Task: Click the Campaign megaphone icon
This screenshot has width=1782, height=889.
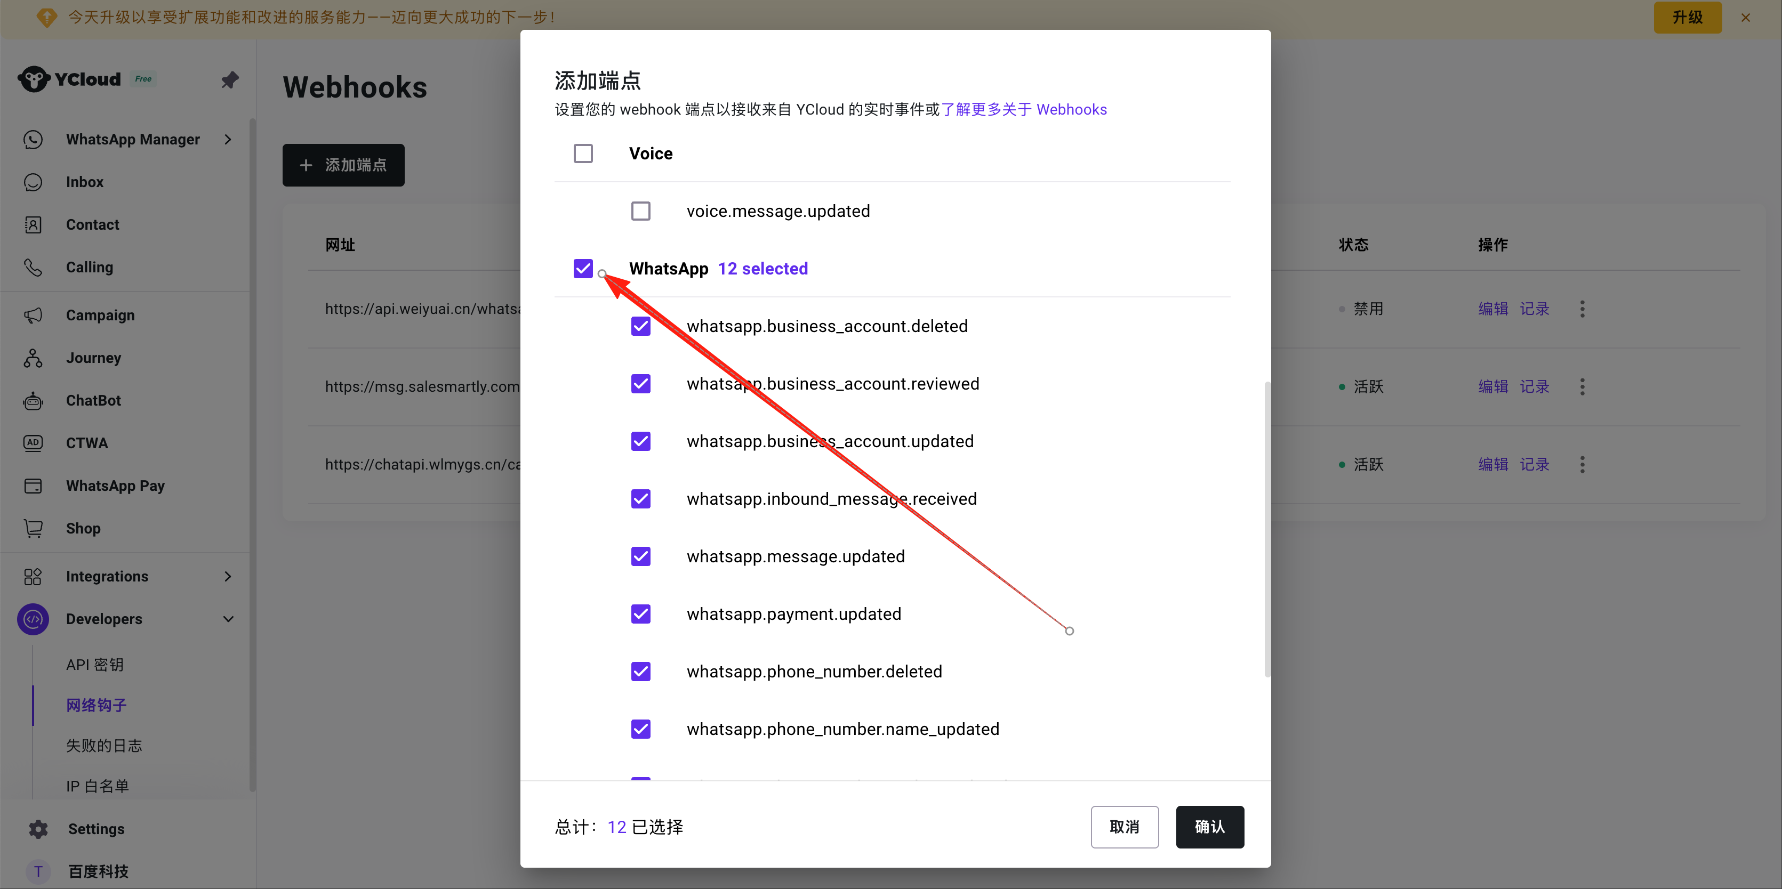Action: (33, 315)
